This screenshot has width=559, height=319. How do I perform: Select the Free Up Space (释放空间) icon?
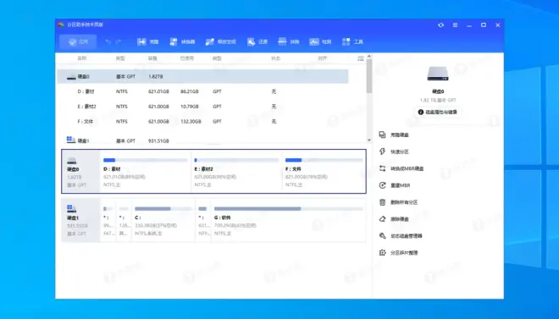tap(210, 41)
